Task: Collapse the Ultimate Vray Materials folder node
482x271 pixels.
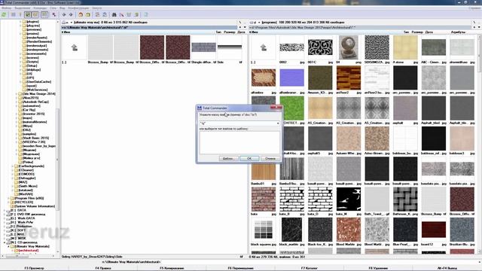Action: tap(8, 246)
